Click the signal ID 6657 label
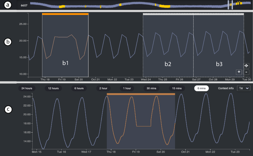The width and height of the screenshot is (253, 156). pyautogui.click(x=24, y=5)
